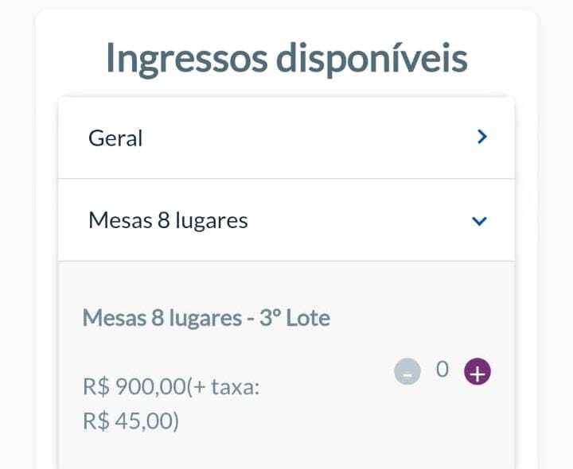Viewport: 573px width, 469px height.
Task: Expand the Geral ticket category
Action: click(x=286, y=138)
